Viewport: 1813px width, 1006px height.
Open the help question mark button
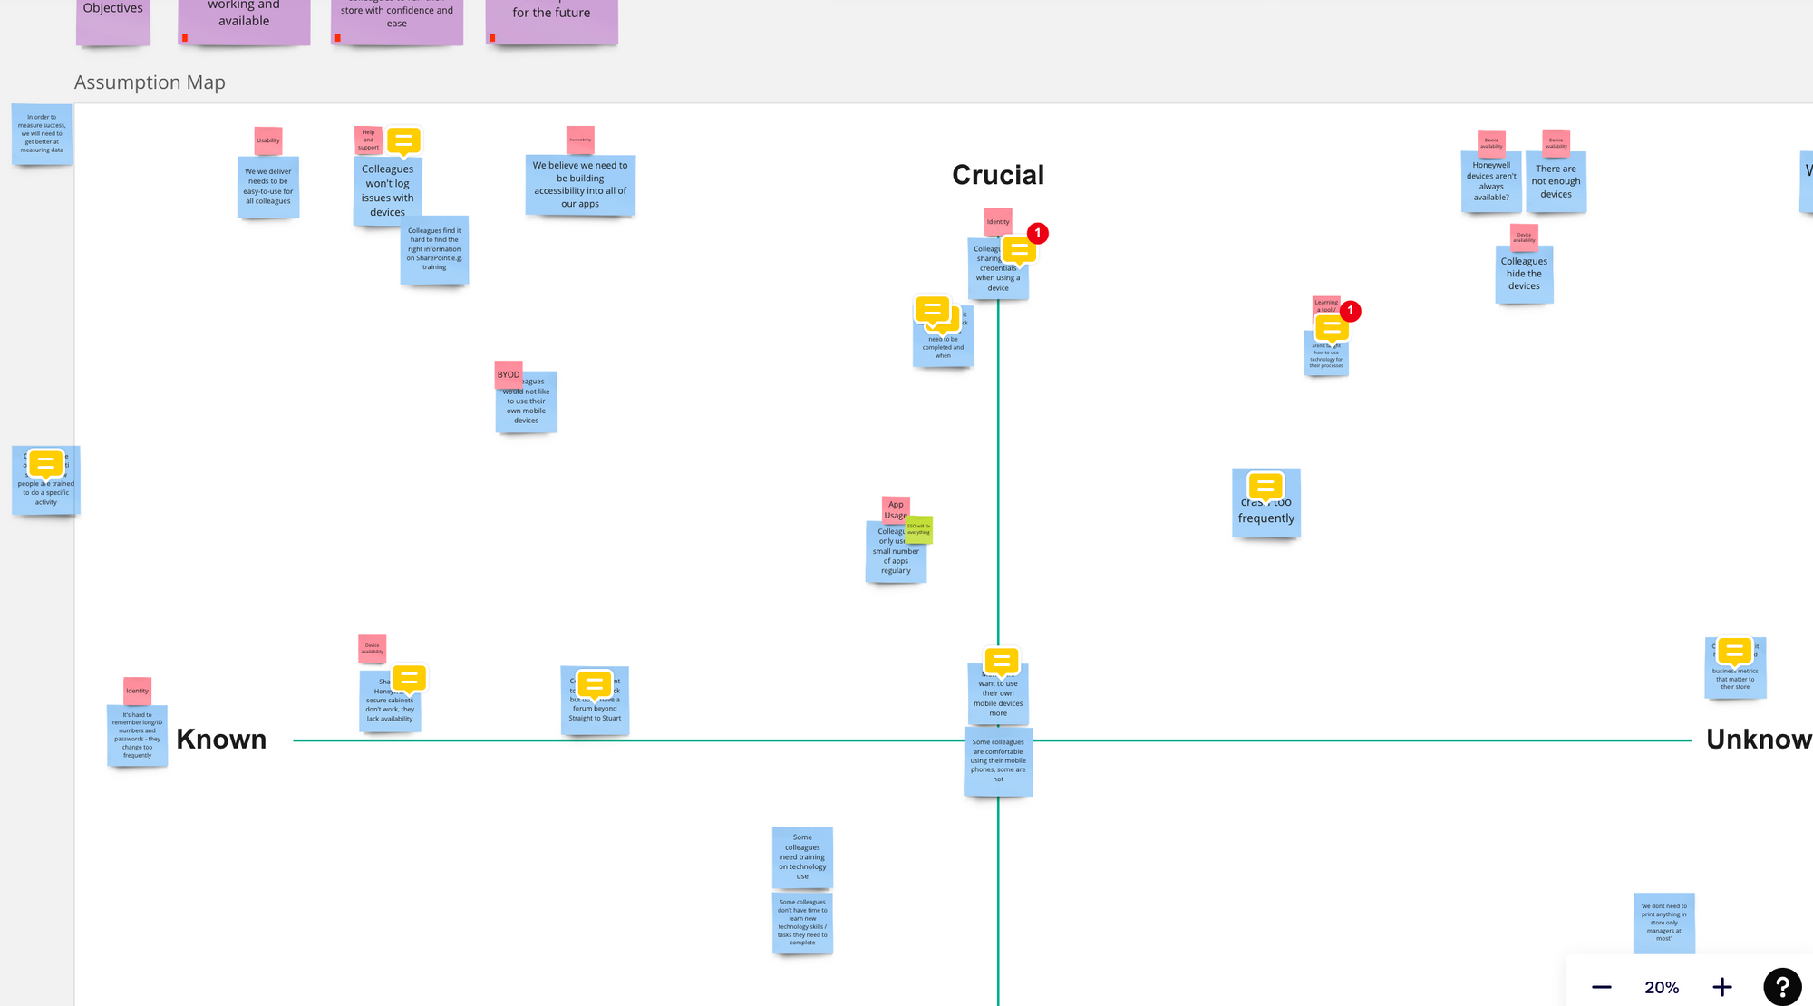pyautogui.click(x=1782, y=987)
